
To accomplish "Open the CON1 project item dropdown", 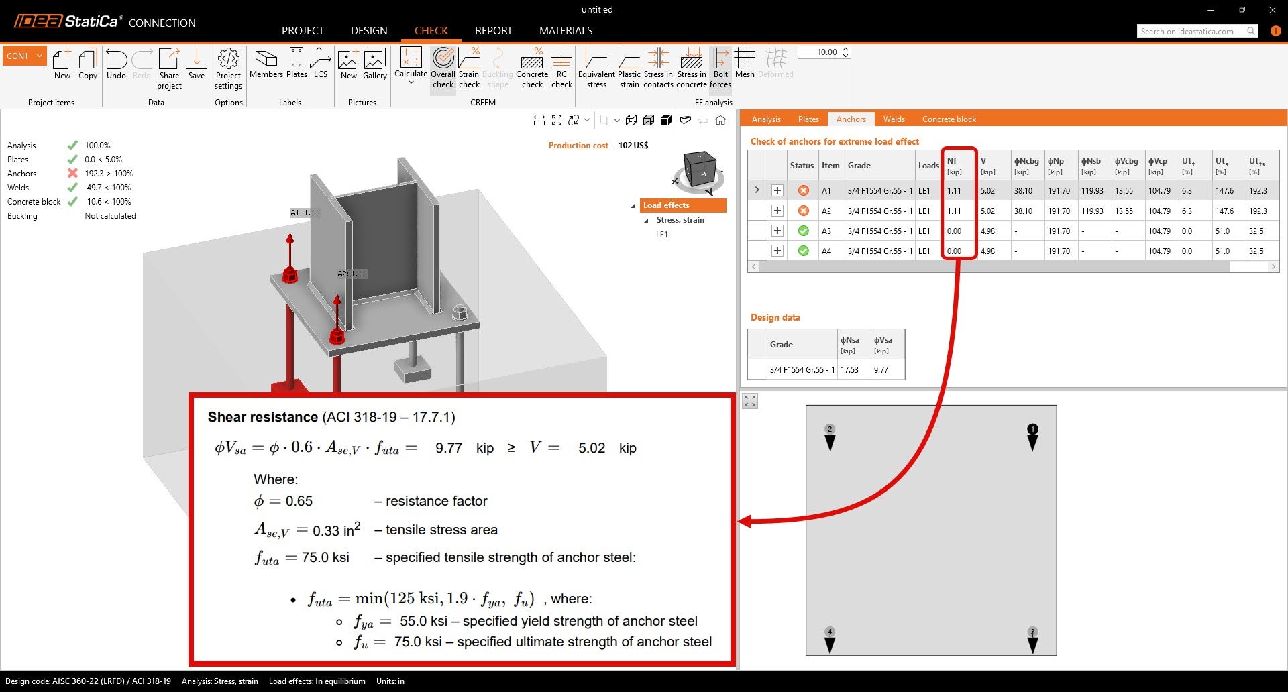I will (38, 56).
